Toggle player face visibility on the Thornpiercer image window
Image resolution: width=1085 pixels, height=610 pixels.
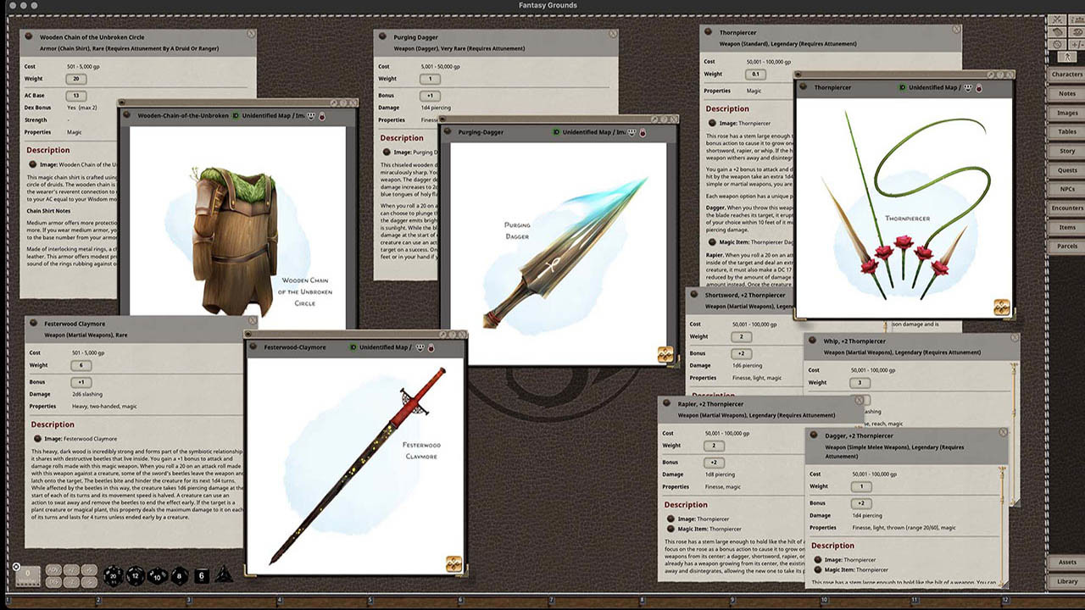[x=967, y=88]
